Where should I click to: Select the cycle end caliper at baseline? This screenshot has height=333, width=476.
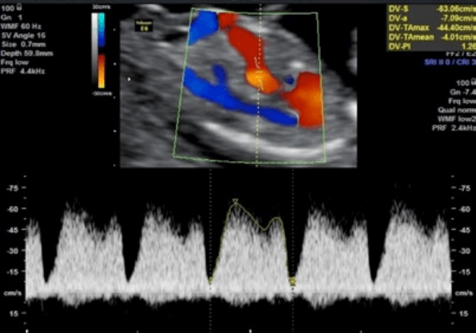point(293,282)
